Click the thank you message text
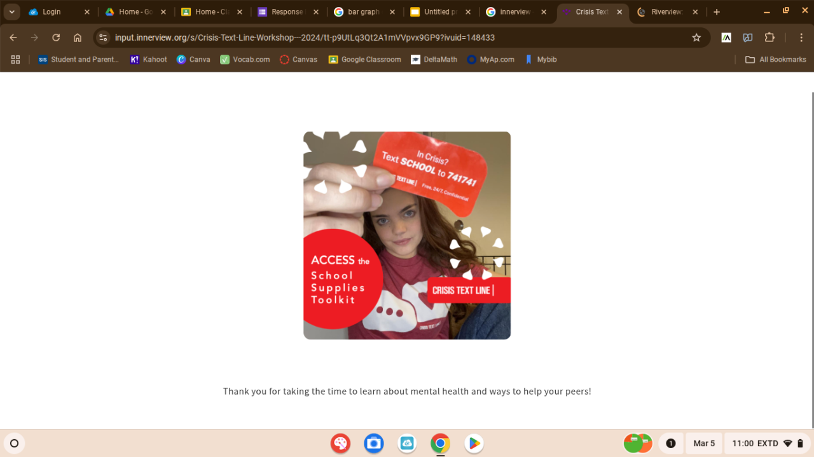The height and width of the screenshot is (457, 814). (407, 391)
